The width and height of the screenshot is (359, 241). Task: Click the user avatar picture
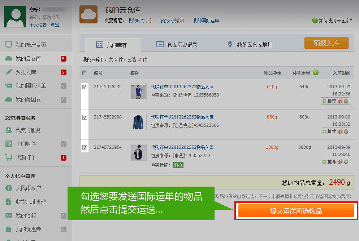pyautogui.click(x=15, y=17)
